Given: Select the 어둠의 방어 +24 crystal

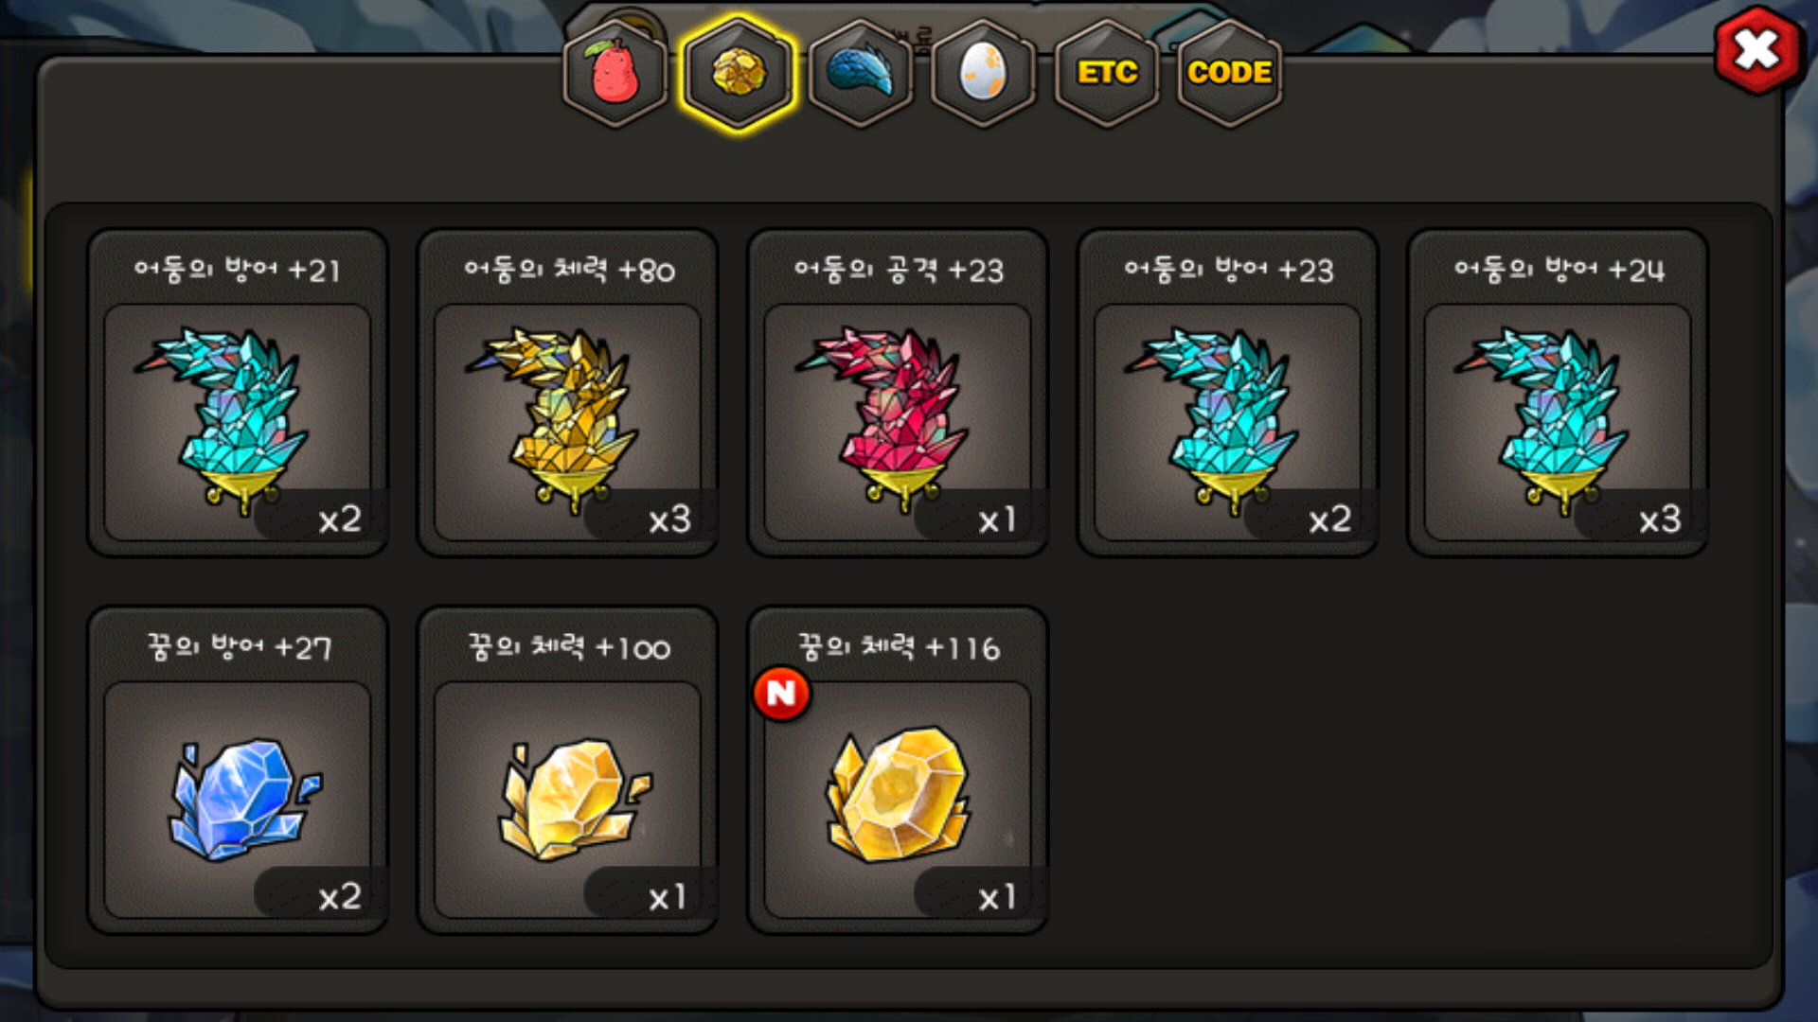Looking at the screenshot, I should pyautogui.click(x=1558, y=393).
